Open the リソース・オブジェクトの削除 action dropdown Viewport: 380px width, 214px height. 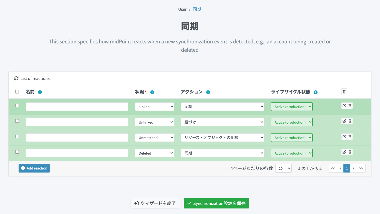(223, 138)
